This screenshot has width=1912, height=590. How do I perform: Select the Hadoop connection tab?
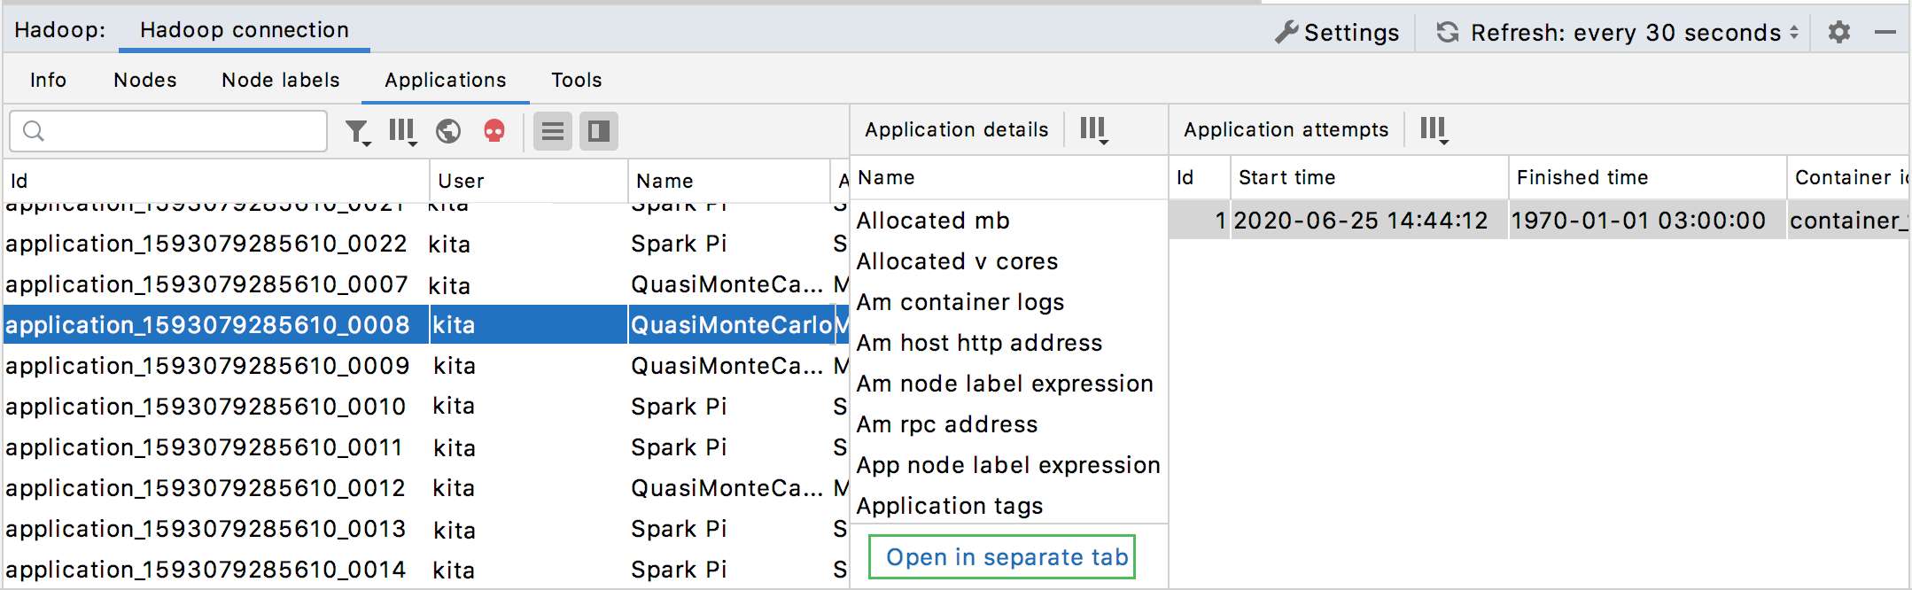pos(245,30)
